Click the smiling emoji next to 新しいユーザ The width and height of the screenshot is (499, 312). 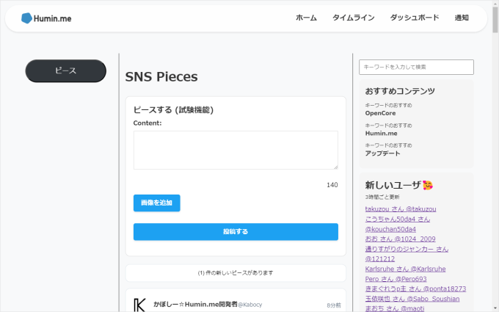click(x=428, y=185)
